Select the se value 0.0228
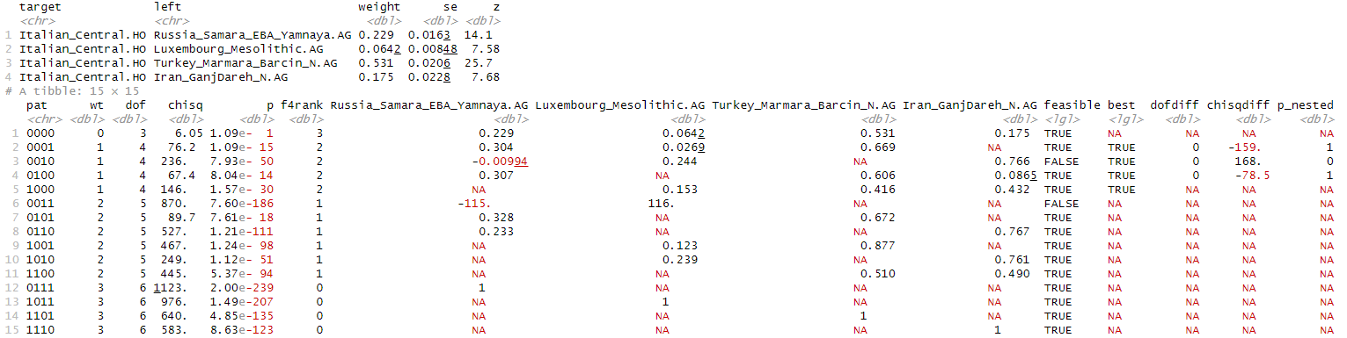This screenshot has height=338, width=1347. pyautogui.click(x=429, y=77)
